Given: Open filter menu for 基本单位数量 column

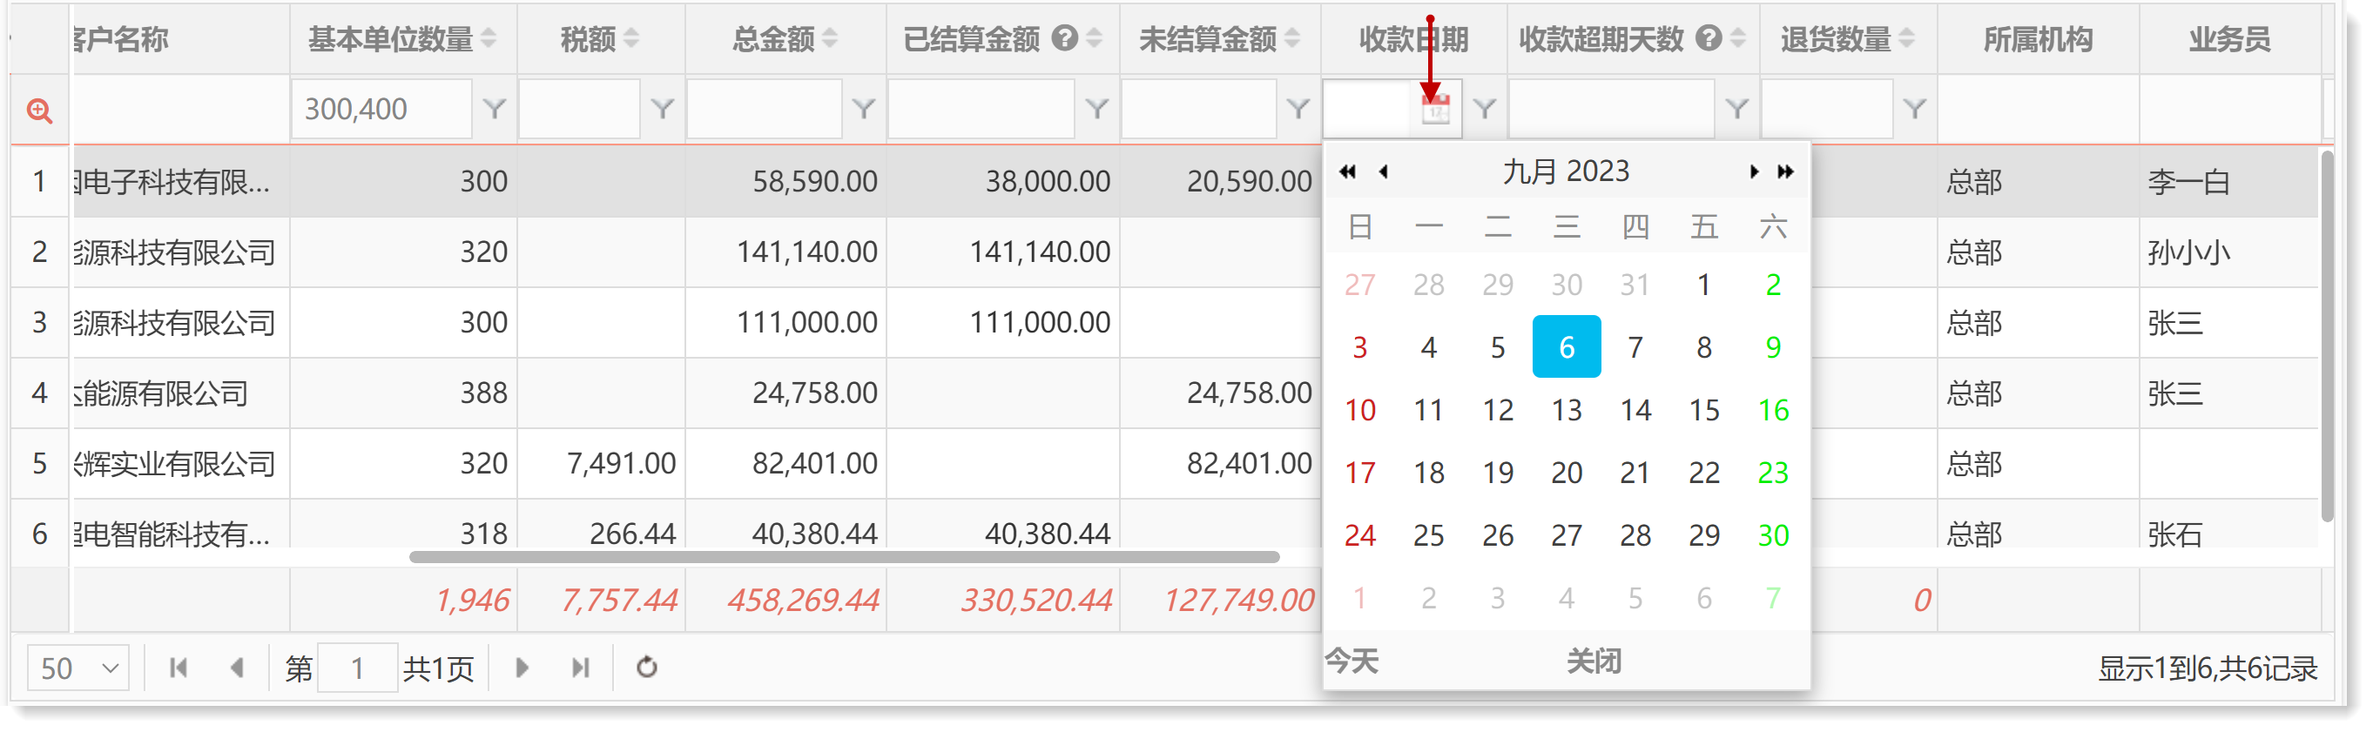Looking at the screenshot, I should [495, 110].
